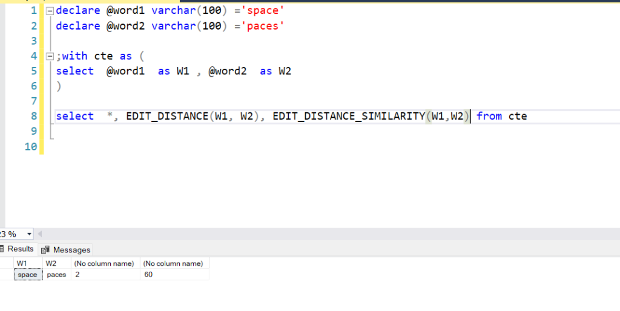620x311 pixels.
Task: Click the EDIT_DISTANCE_SIMILARITY function name
Action: 349,117
